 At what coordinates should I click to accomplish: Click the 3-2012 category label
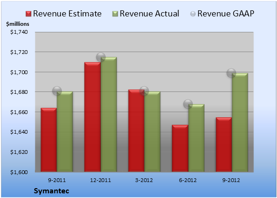coord(144,180)
